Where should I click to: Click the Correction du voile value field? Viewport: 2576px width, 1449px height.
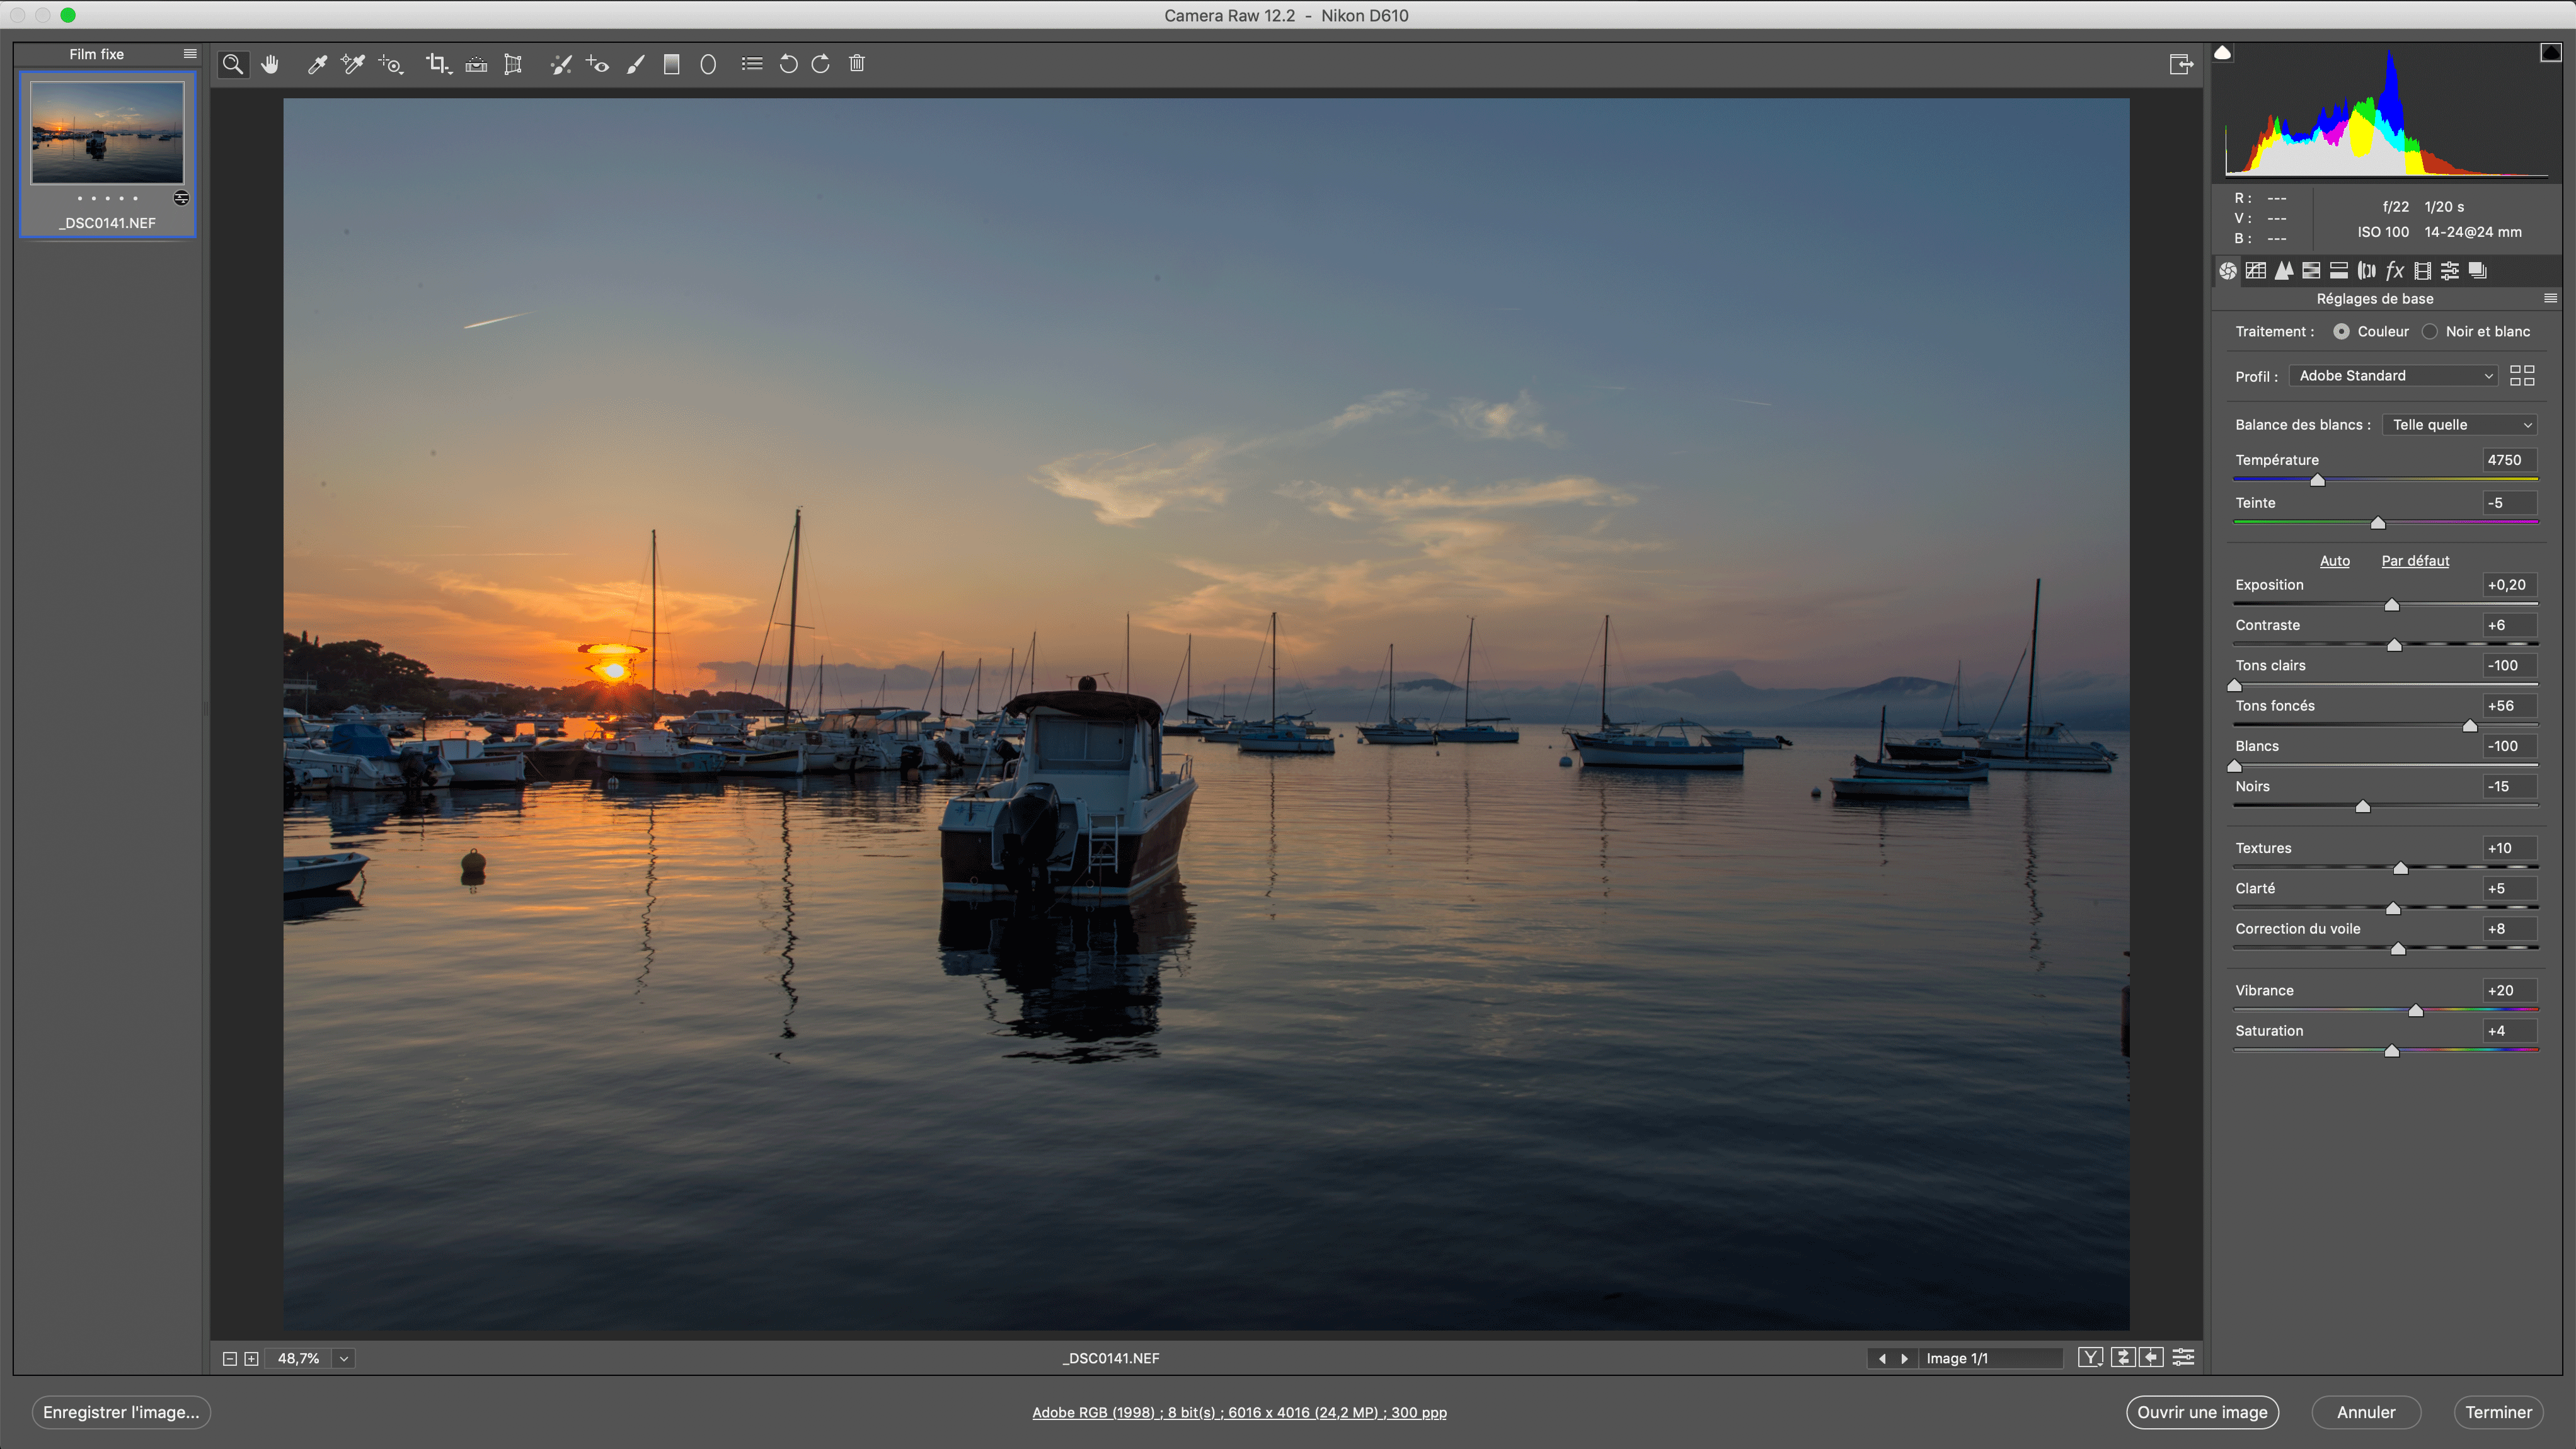coord(2511,929)
